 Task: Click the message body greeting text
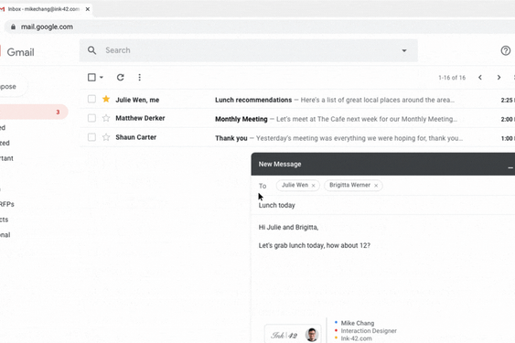pyautogui.click(x=288, y=228)
